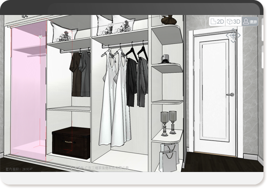Image resolution: width=271 pixels, height=193 pixels.
Task: Click the down arrow on navigation compass
Action: coord(233,41)
